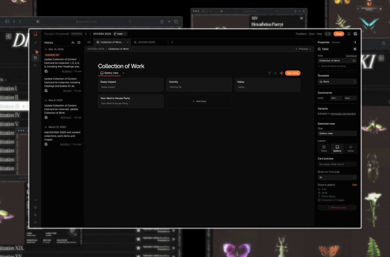Select the Inline layout option

[351, 148]
